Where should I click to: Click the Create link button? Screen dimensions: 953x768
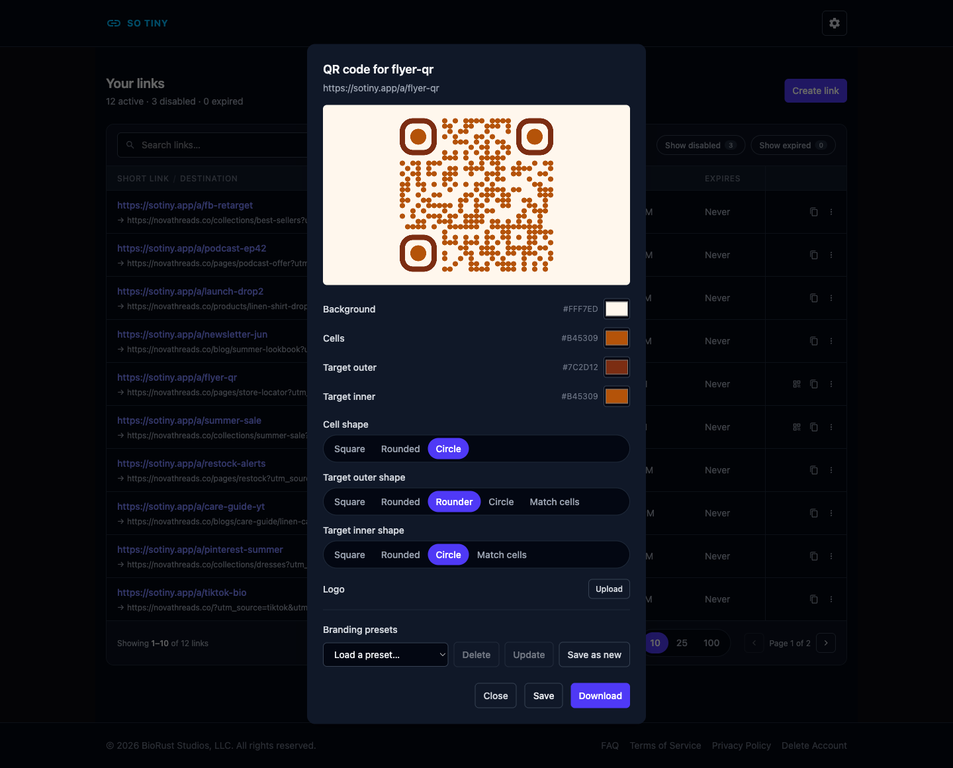click(815, 91)
